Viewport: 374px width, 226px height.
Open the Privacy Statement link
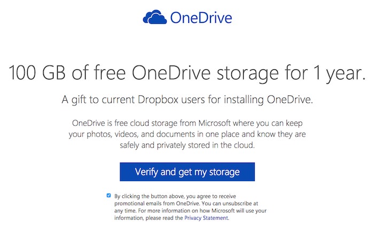point(206,218)
